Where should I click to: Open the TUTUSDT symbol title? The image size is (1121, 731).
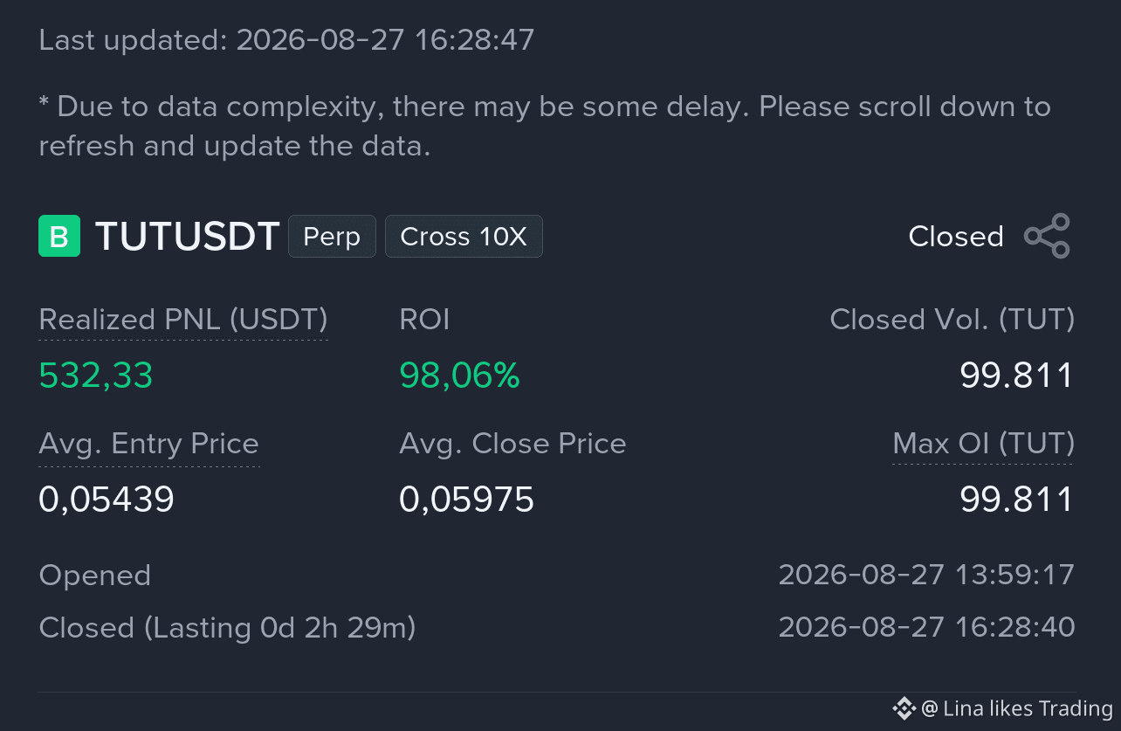(x=187, y=237)
